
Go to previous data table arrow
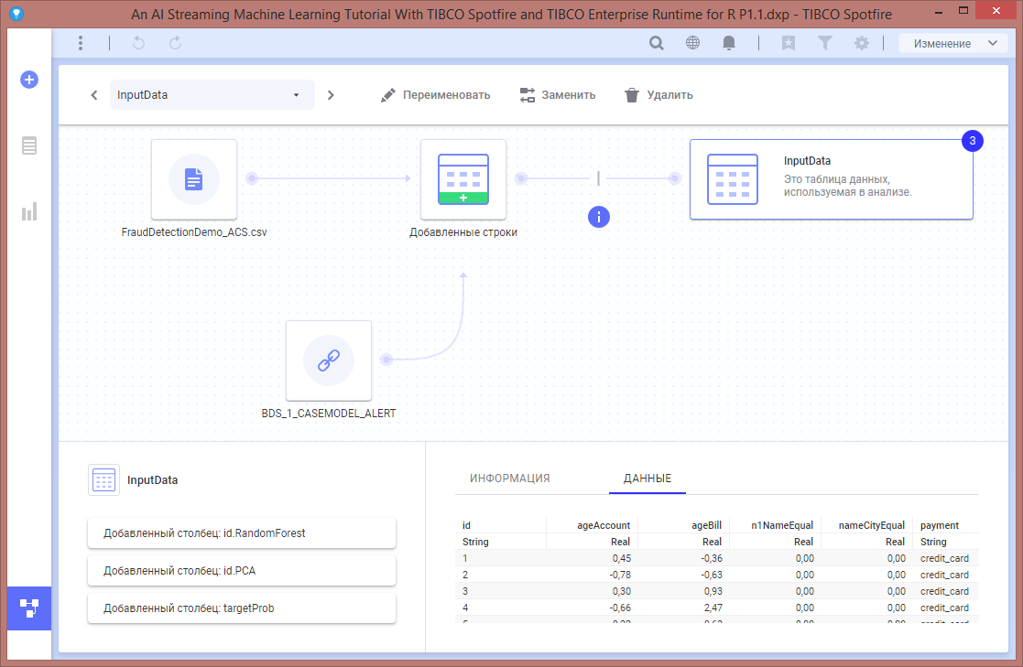[94, 95]
